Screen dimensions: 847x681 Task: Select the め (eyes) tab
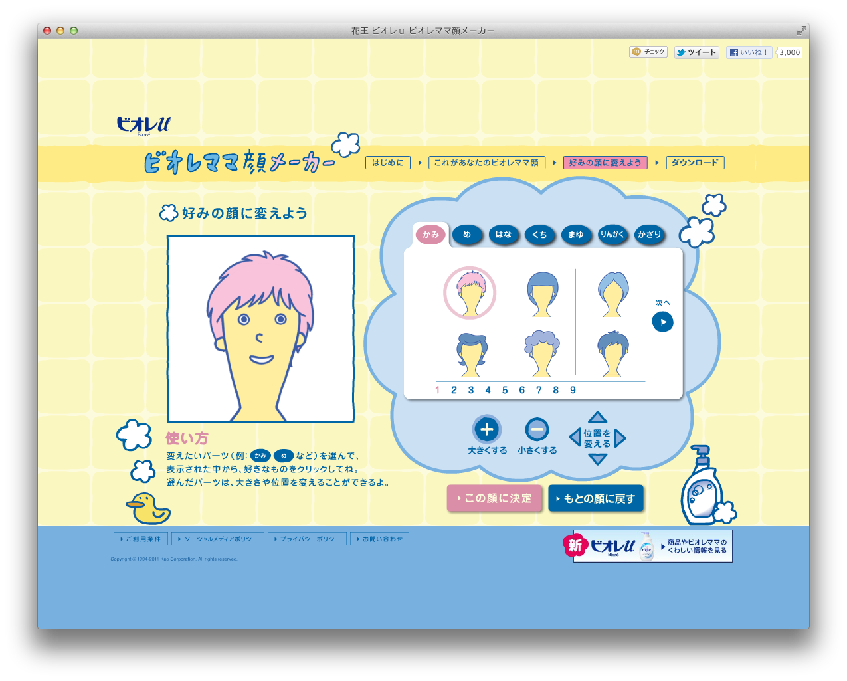point(467,235)
